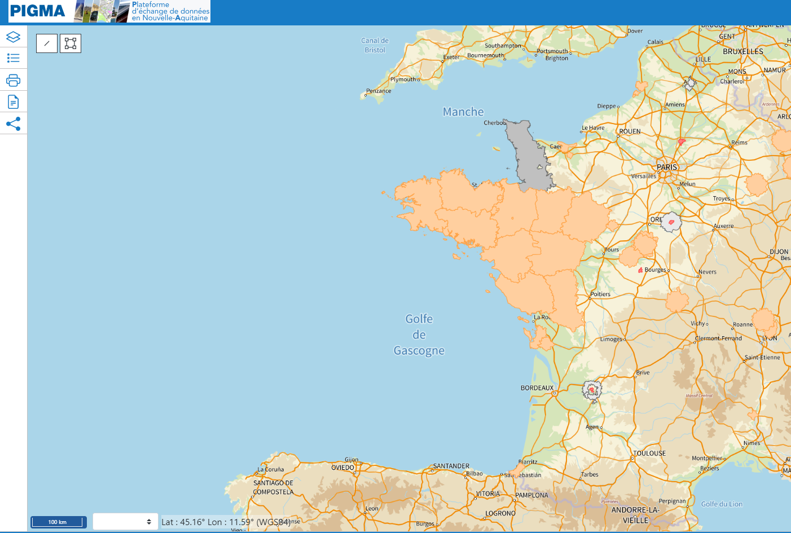Click the Tours label
The height and width of the screenshot is (533, 791).
pyautogui.click(x=612, y=250)
